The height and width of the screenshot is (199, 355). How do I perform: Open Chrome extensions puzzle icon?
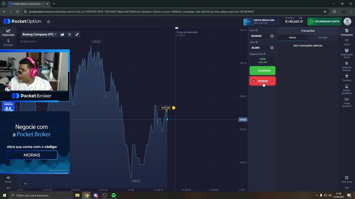[x=334, y=12]
